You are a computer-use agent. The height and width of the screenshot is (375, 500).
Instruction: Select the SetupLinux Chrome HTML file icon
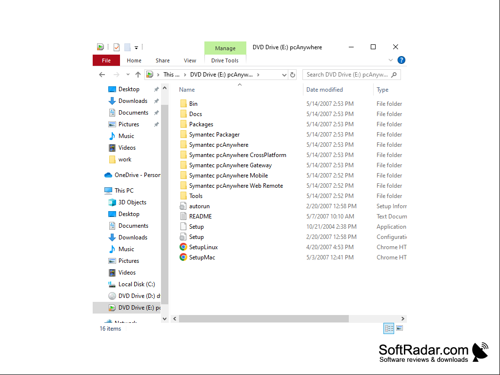(183, 247)
